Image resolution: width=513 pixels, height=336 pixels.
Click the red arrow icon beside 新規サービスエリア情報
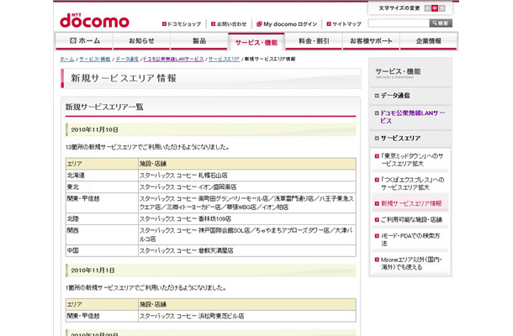pyautogui.click(x=377, y=203)
